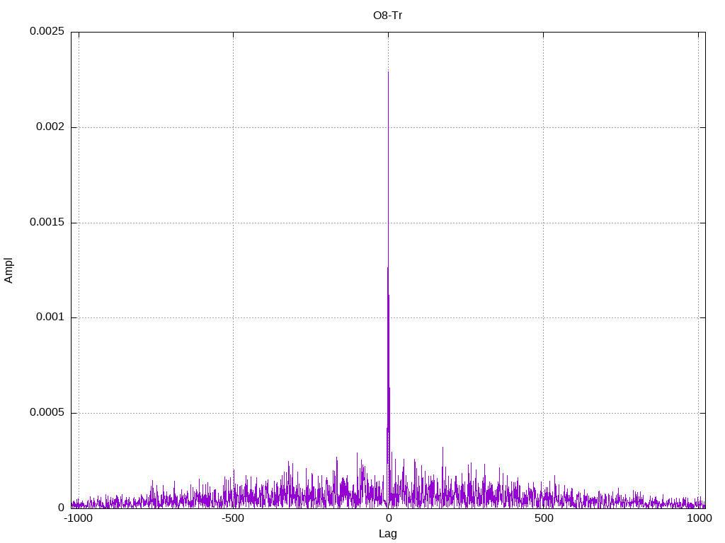Click the 0 y-axis tick label

click(61, 508)
